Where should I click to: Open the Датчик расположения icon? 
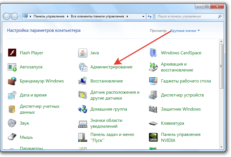82,95
